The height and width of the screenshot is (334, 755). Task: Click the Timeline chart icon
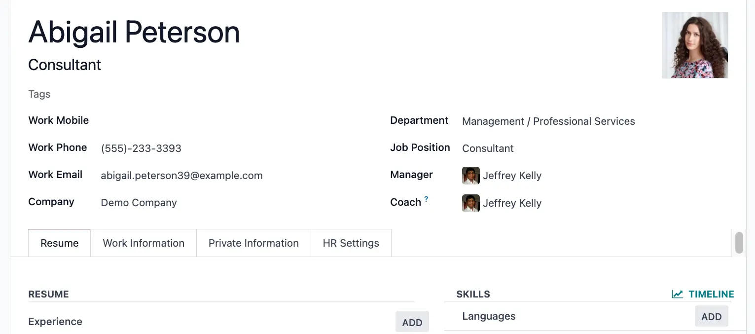click(678, 295)
